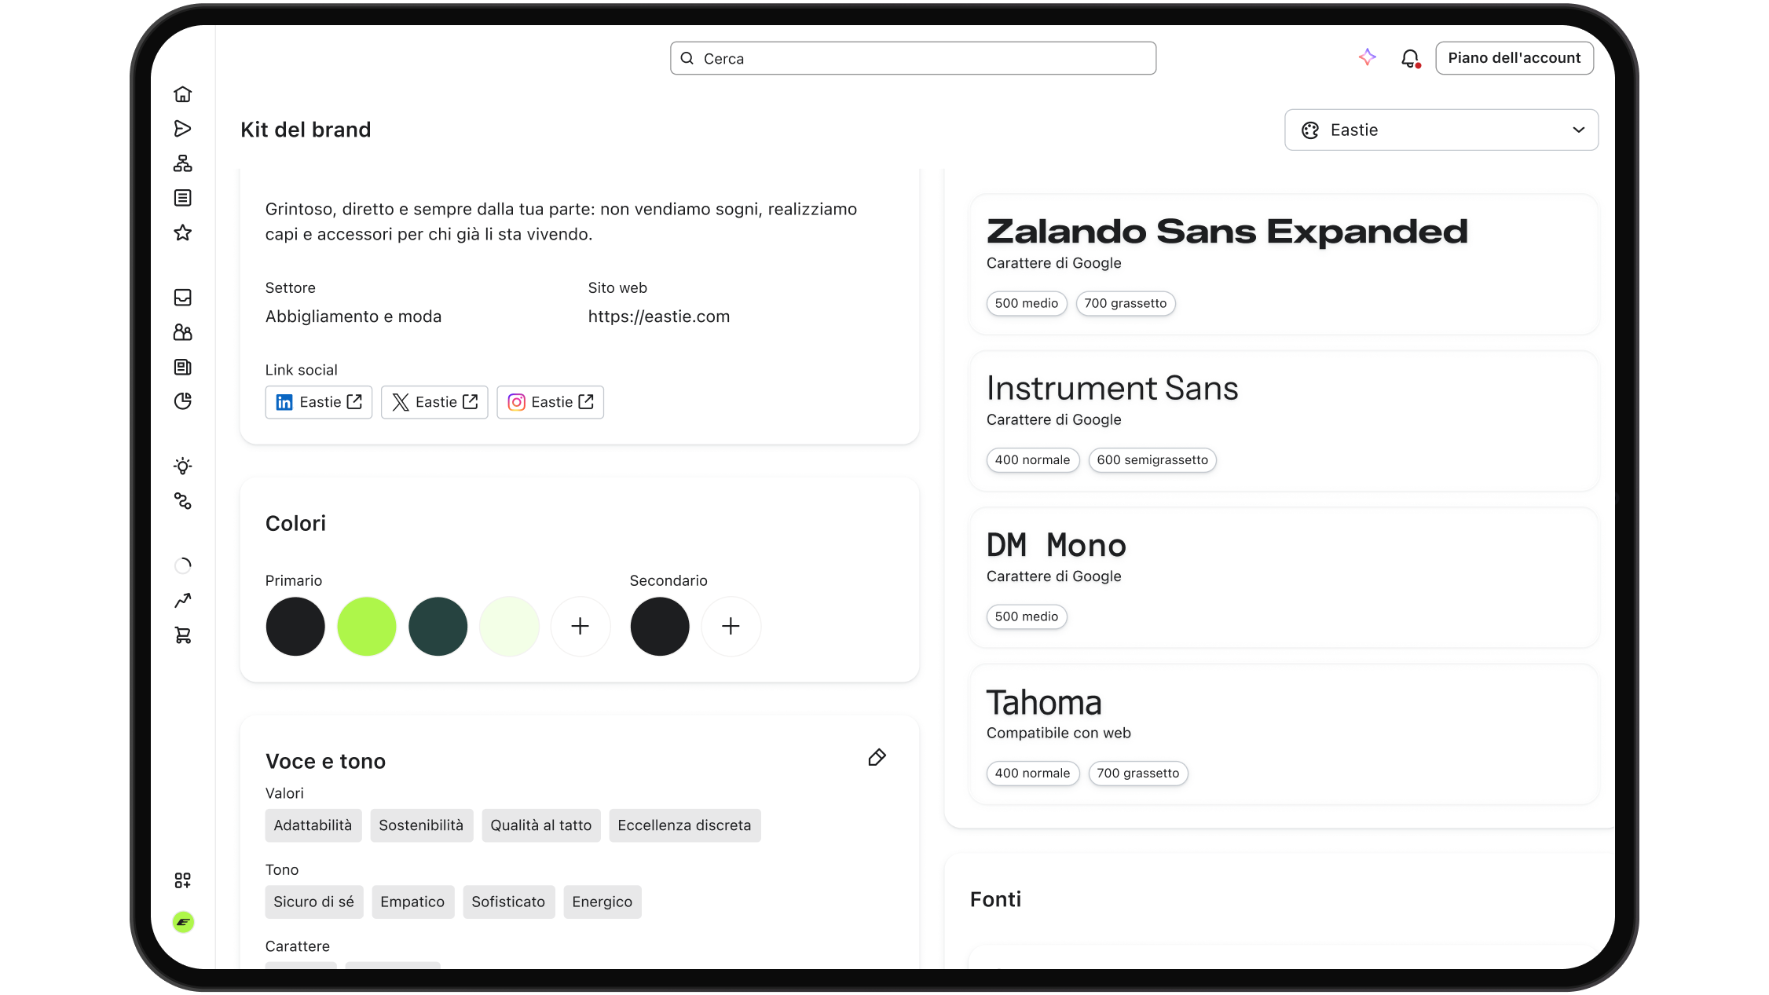Open the people audience icon in sidebar
Image resolution: width=1769 pixels, height=995 pixels.
(x=182, y=332)
